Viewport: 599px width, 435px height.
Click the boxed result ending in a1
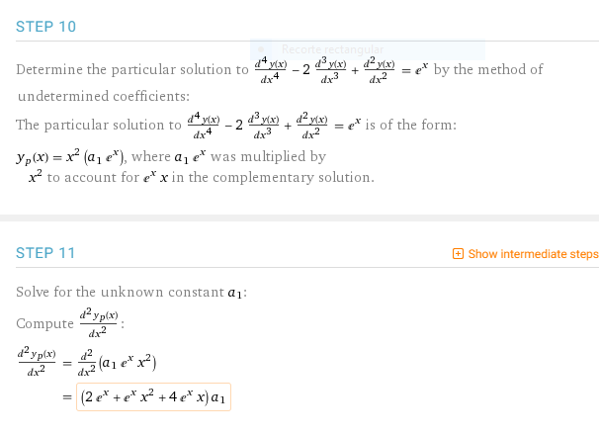click(x=153, y=397)
